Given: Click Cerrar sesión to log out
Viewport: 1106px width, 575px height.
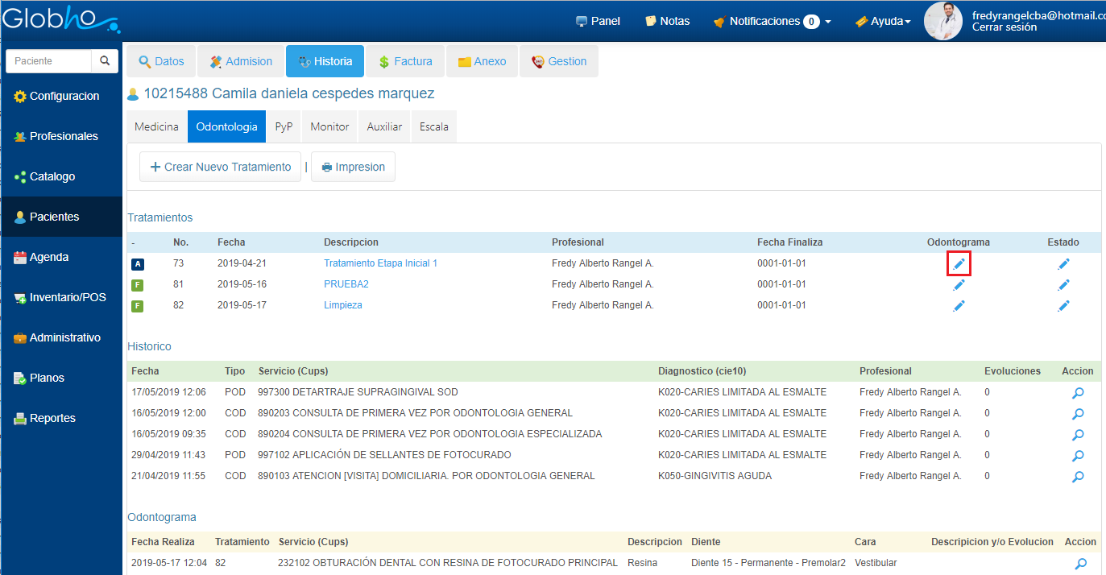Looking at the screenshot, I should click(x=1004, y=27).
